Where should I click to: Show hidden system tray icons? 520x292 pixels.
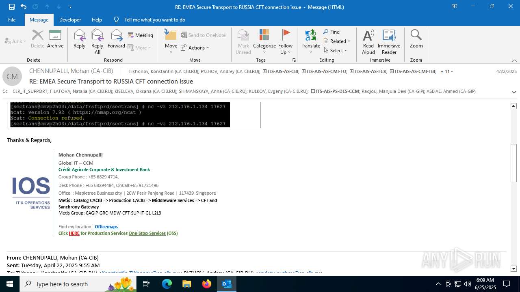point(438,284)
